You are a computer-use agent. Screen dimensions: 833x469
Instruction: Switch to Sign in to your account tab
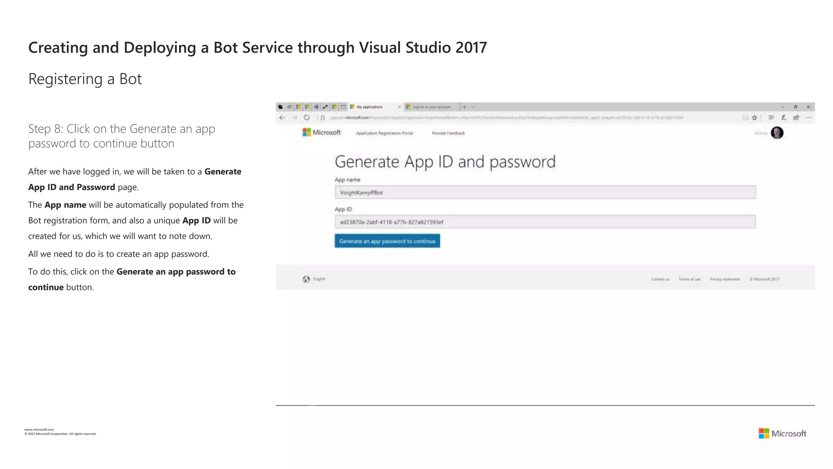[x=431, y=107]
